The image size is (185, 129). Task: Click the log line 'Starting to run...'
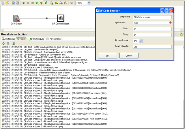(31, 68)
